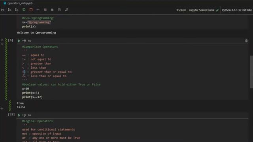The image size is (253, 142).
Task: Click the '#Logical Operators' comment line
Action: [x=37, y=121]
